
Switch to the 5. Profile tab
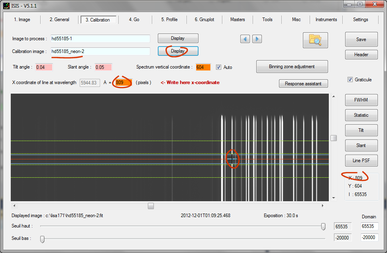(169, 20)
